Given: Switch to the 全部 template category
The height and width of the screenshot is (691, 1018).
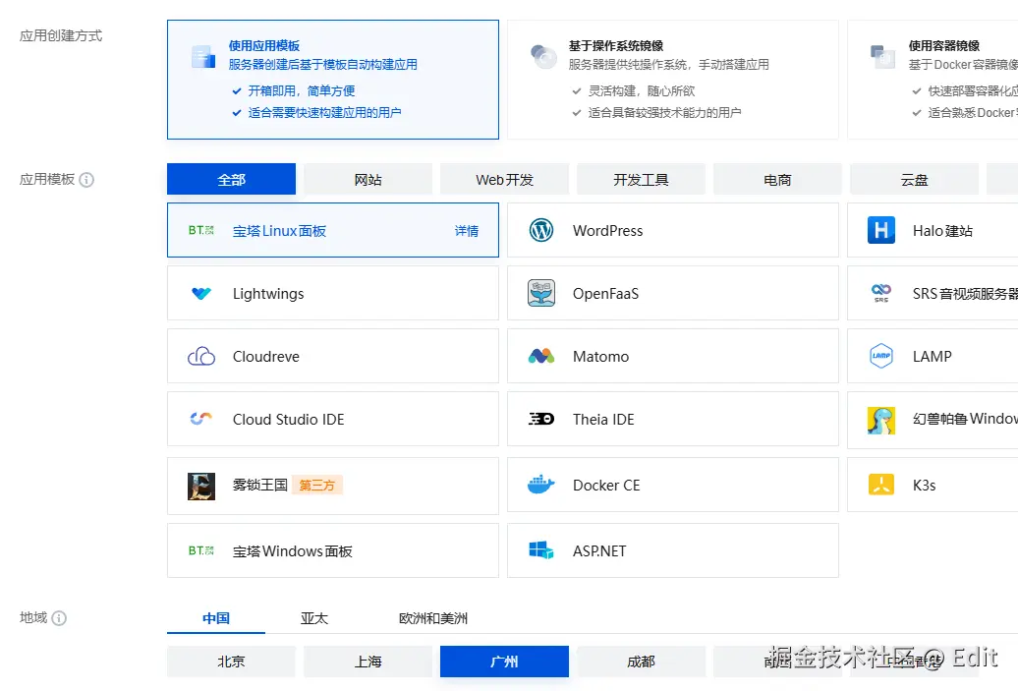Looking at the screenshot, I should point(231,179).
